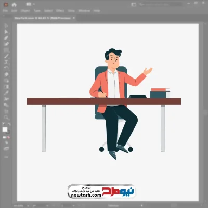This screenshot has width=208, height=208.
Task: Go to the Home screen icon
Action: click(14, 5)
